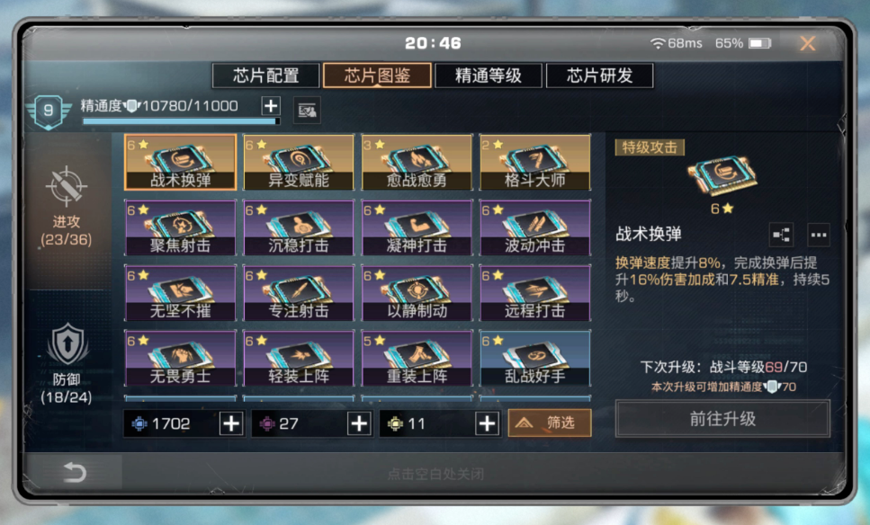Select the 乱战好手 chip card
The width and height of the screenshot is (870, 525).
535,358
